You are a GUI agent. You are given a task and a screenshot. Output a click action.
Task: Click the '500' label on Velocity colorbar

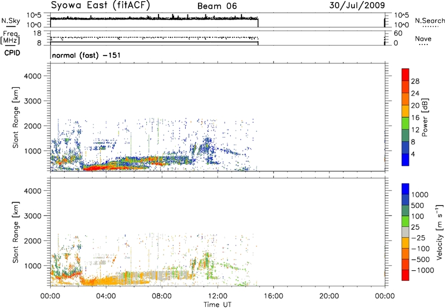tap(417, 205)
